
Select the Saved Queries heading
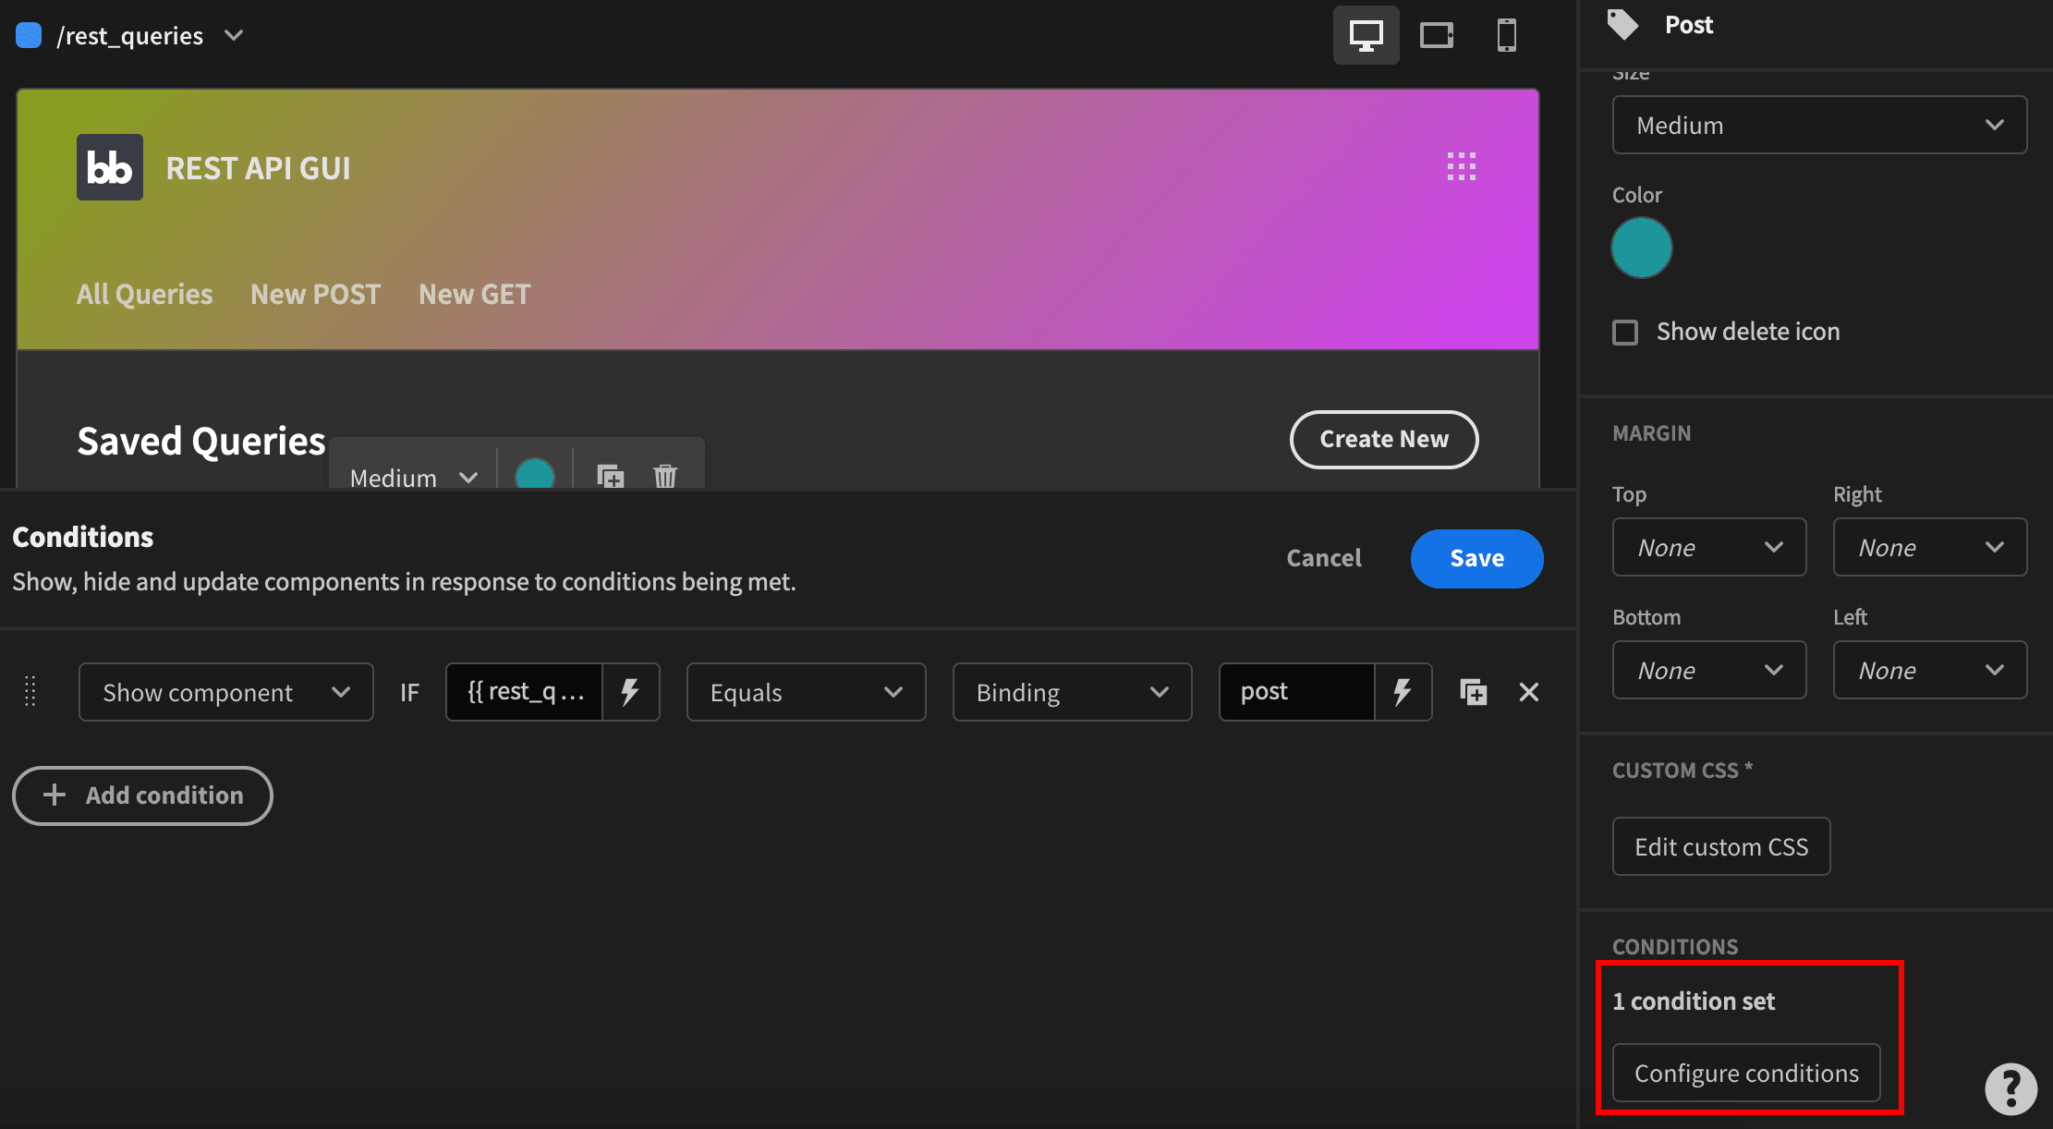tap(201, 441)
